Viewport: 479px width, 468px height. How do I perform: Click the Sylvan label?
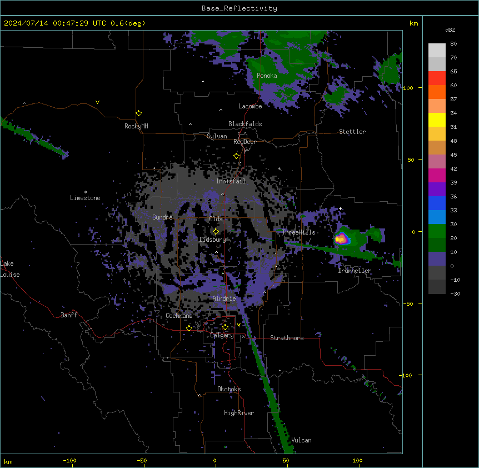(217, 136)
